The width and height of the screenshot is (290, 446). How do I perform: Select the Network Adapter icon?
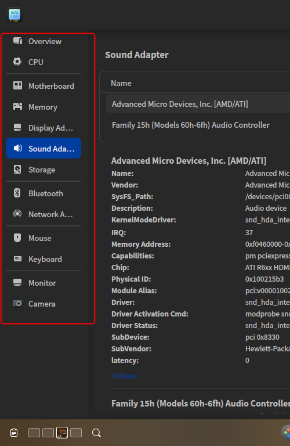tap(17, 214)
